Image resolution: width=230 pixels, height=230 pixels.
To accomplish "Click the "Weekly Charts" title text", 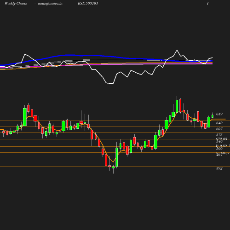I will [16, 3].
